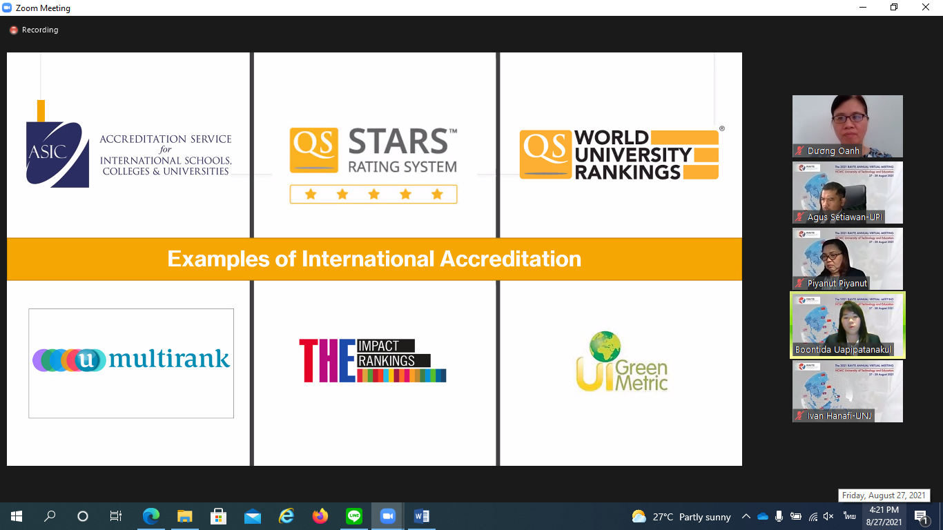Click the red Recording indicator icon
Image resolution: width=943 pixels, height=530 pixels.
tap(13, 30)
